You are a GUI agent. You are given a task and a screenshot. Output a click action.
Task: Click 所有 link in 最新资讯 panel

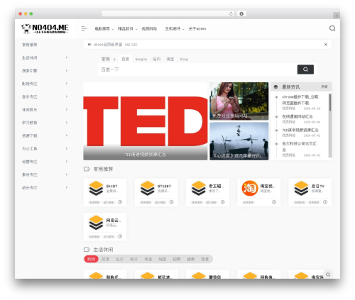click(x=324, y=87)
